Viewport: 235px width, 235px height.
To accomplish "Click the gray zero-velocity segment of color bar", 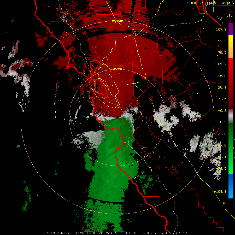I will coord(231,116).
